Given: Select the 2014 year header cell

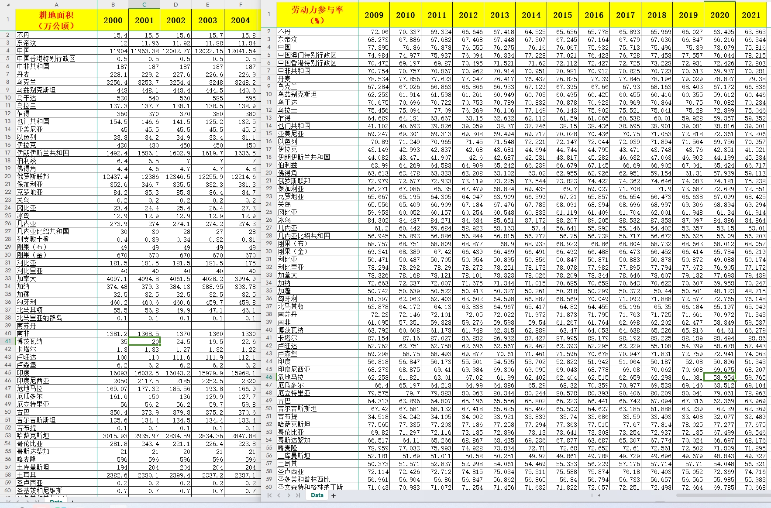Looking at the screenshot, I should [531, 15].
